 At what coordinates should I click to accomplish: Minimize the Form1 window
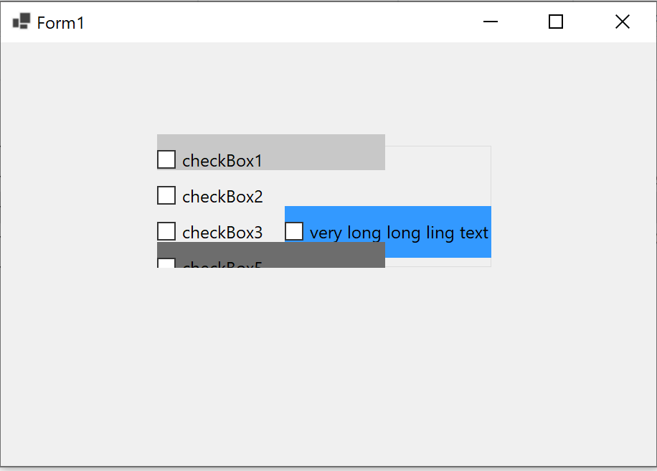coord(490,22)
